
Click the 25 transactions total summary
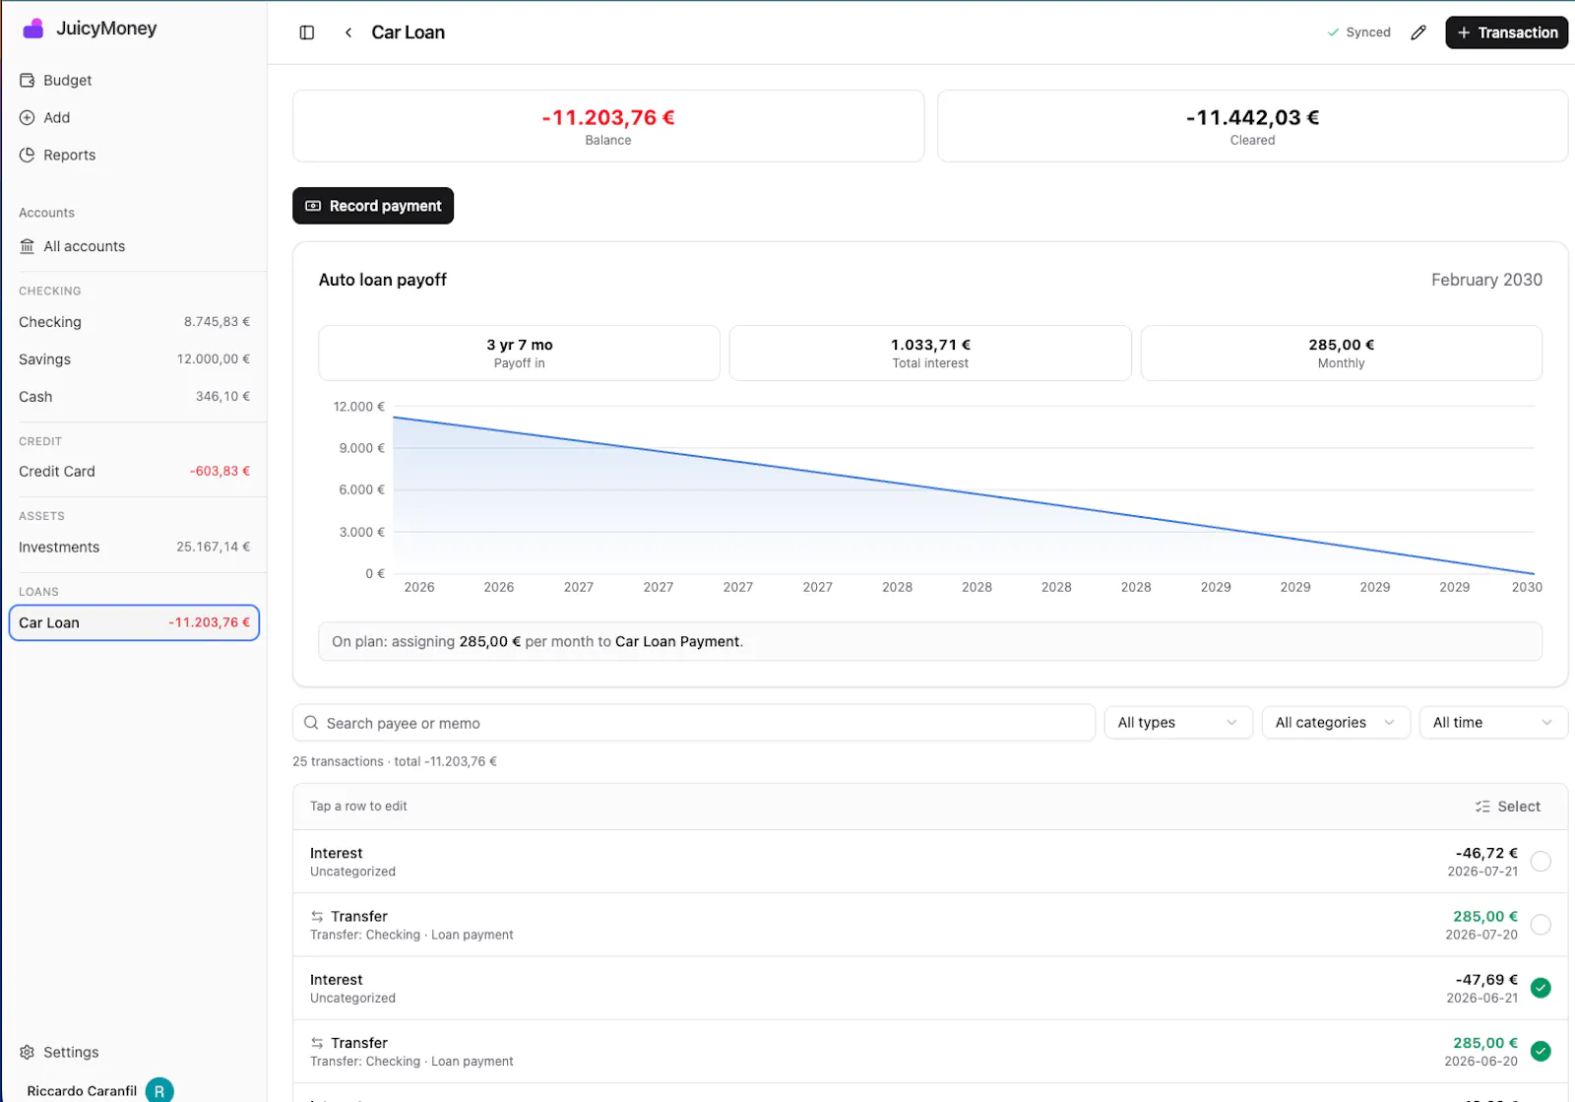pos(395,762)
